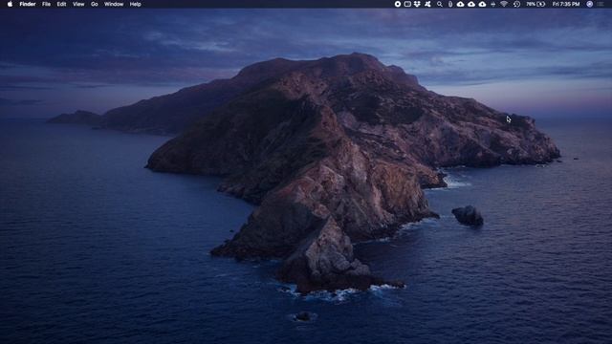Open the View menu
The image size is (612, 344).
78,4
